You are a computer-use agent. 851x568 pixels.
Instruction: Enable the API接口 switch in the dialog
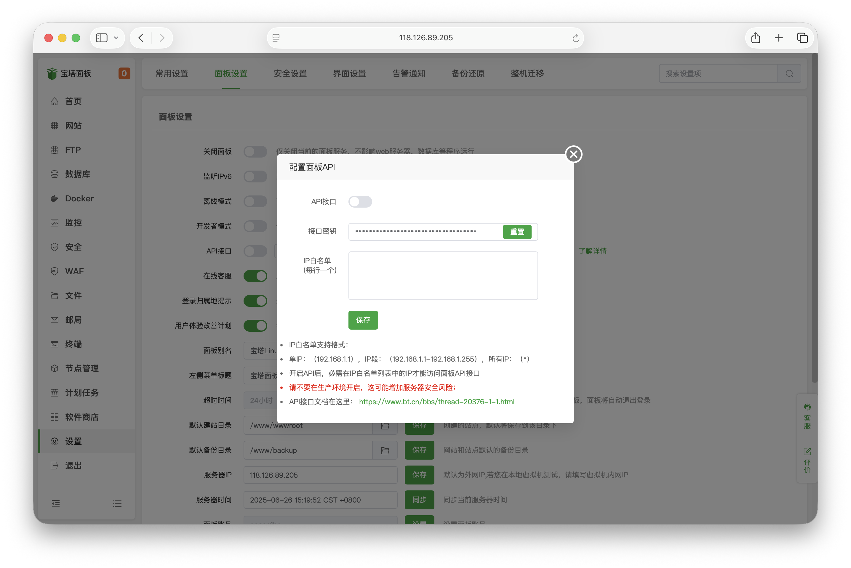[360, 202]
